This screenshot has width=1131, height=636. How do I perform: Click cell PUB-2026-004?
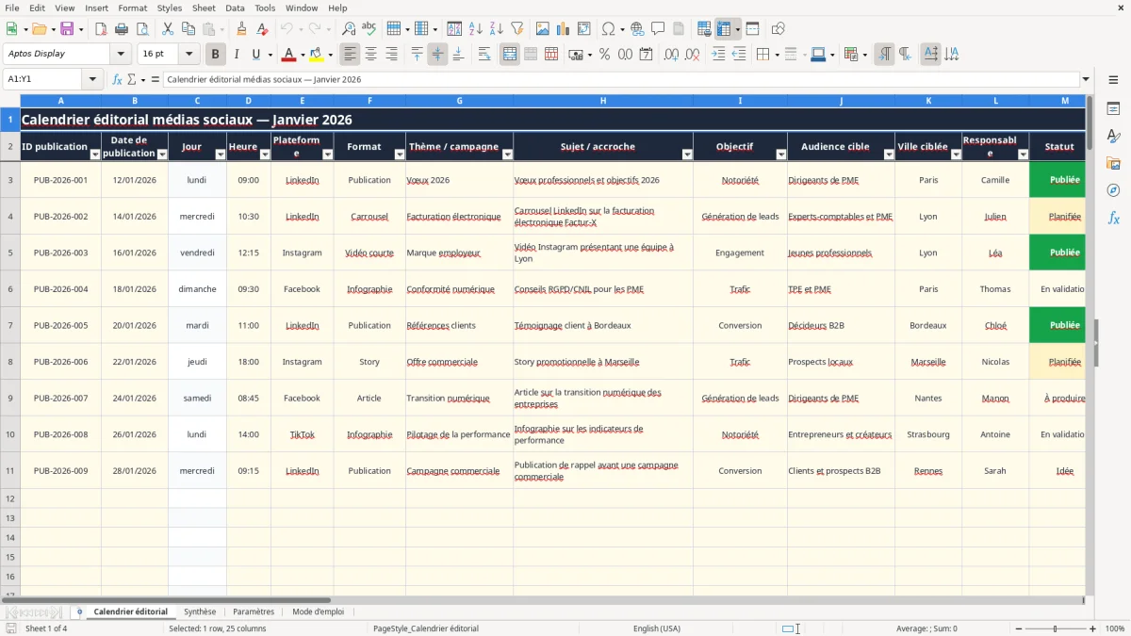click(60, 289)
